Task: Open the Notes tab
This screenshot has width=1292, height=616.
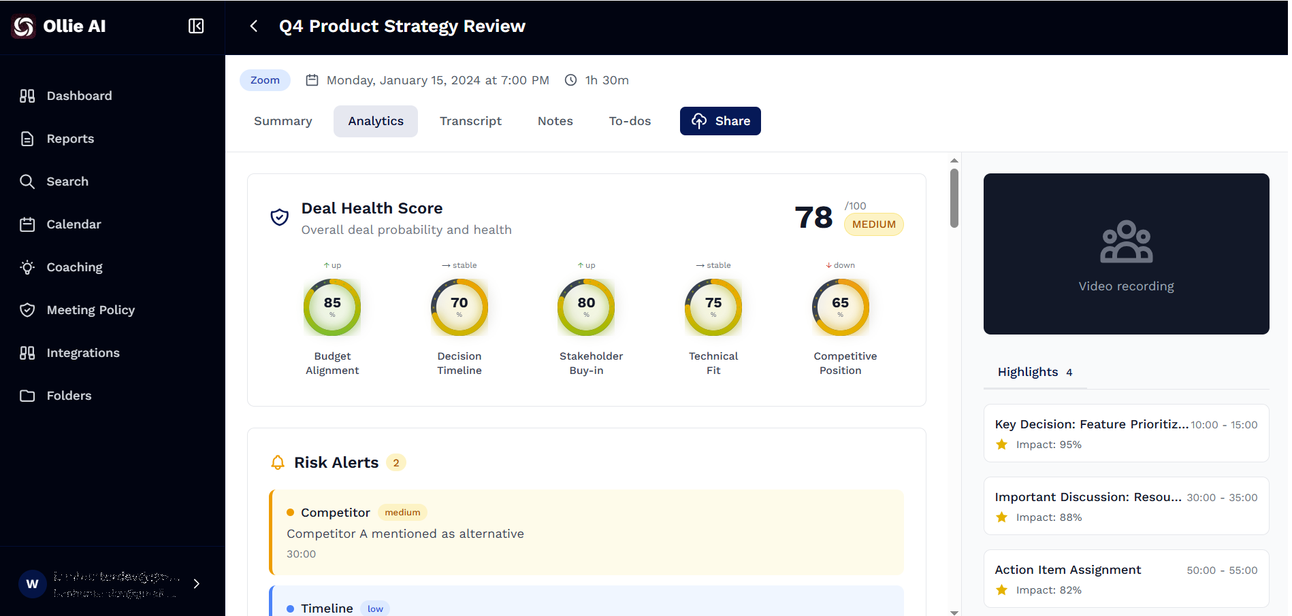Action: point(555,121)
